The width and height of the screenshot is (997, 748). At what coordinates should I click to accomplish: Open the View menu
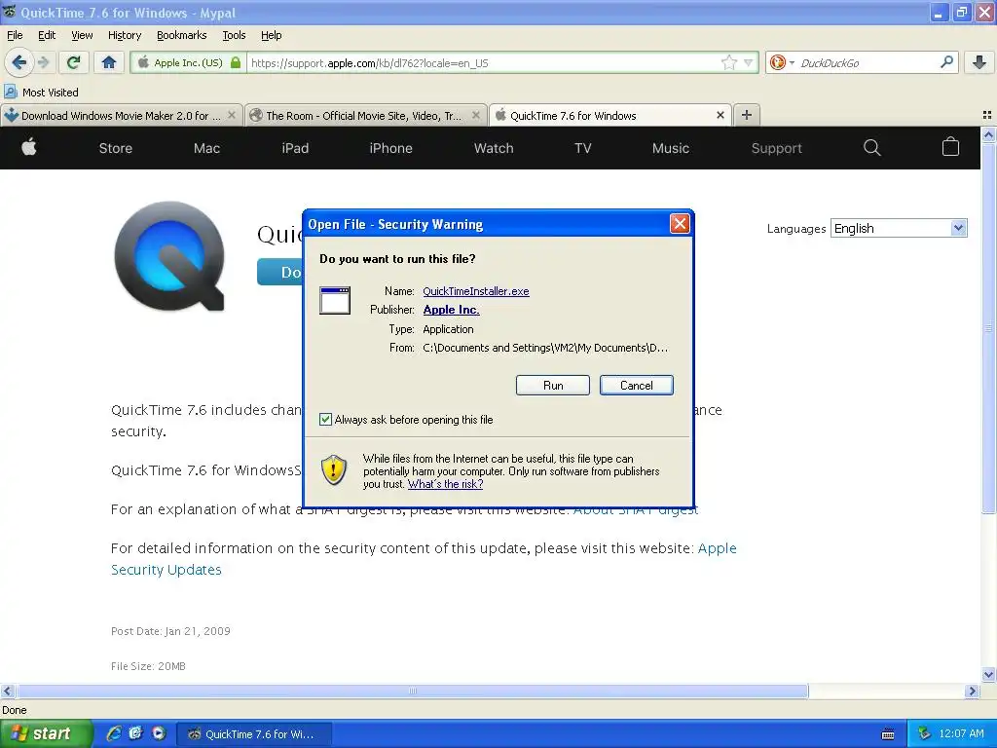(82, 35)
